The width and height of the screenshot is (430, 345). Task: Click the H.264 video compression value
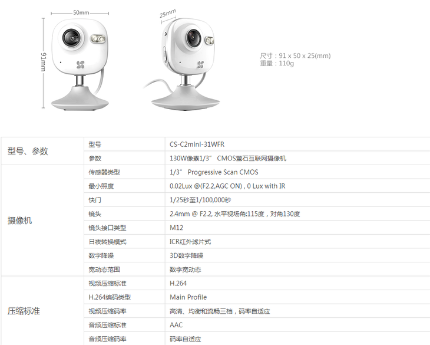(x=178, y=283)
